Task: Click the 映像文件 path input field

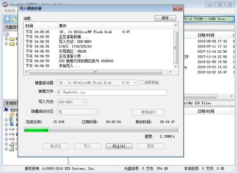Action: (x=112, y=92)
